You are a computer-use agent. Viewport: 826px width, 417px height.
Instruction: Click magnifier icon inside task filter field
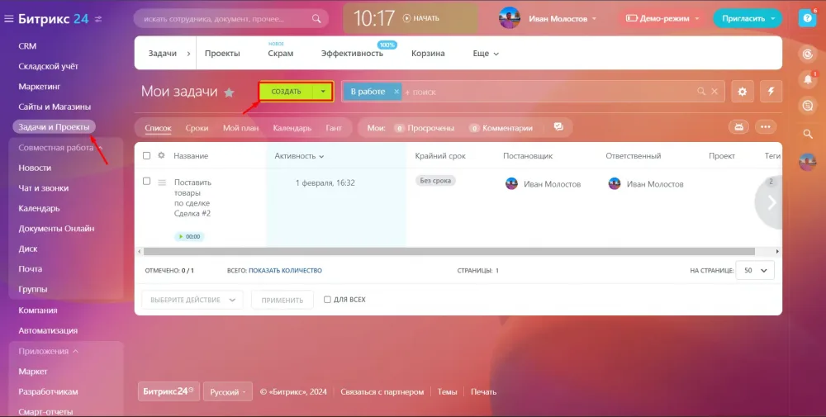click(x=701, y=91)
